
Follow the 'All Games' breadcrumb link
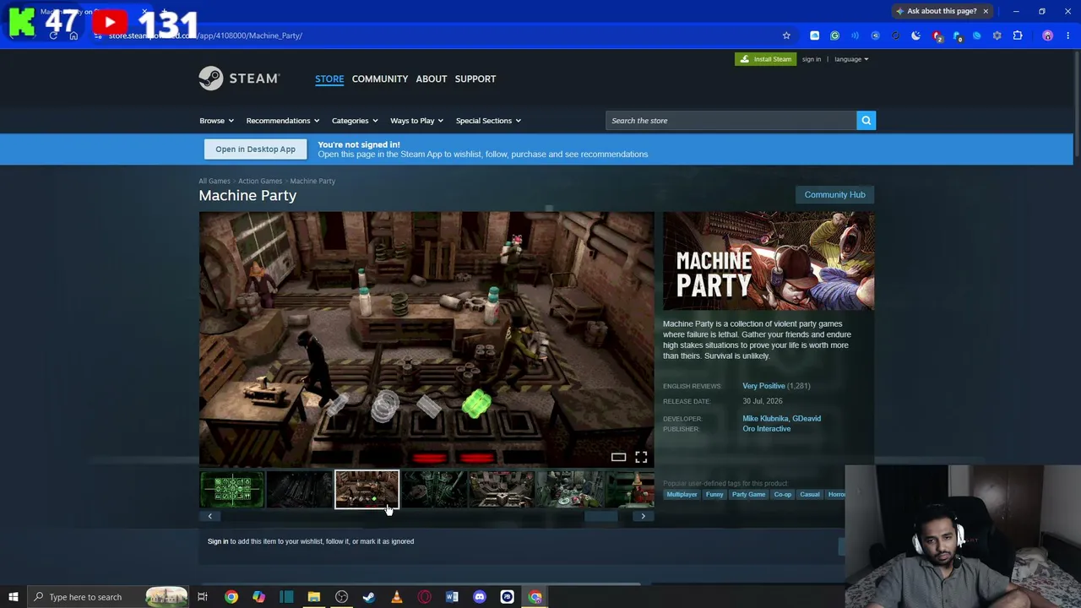[215, 181]
